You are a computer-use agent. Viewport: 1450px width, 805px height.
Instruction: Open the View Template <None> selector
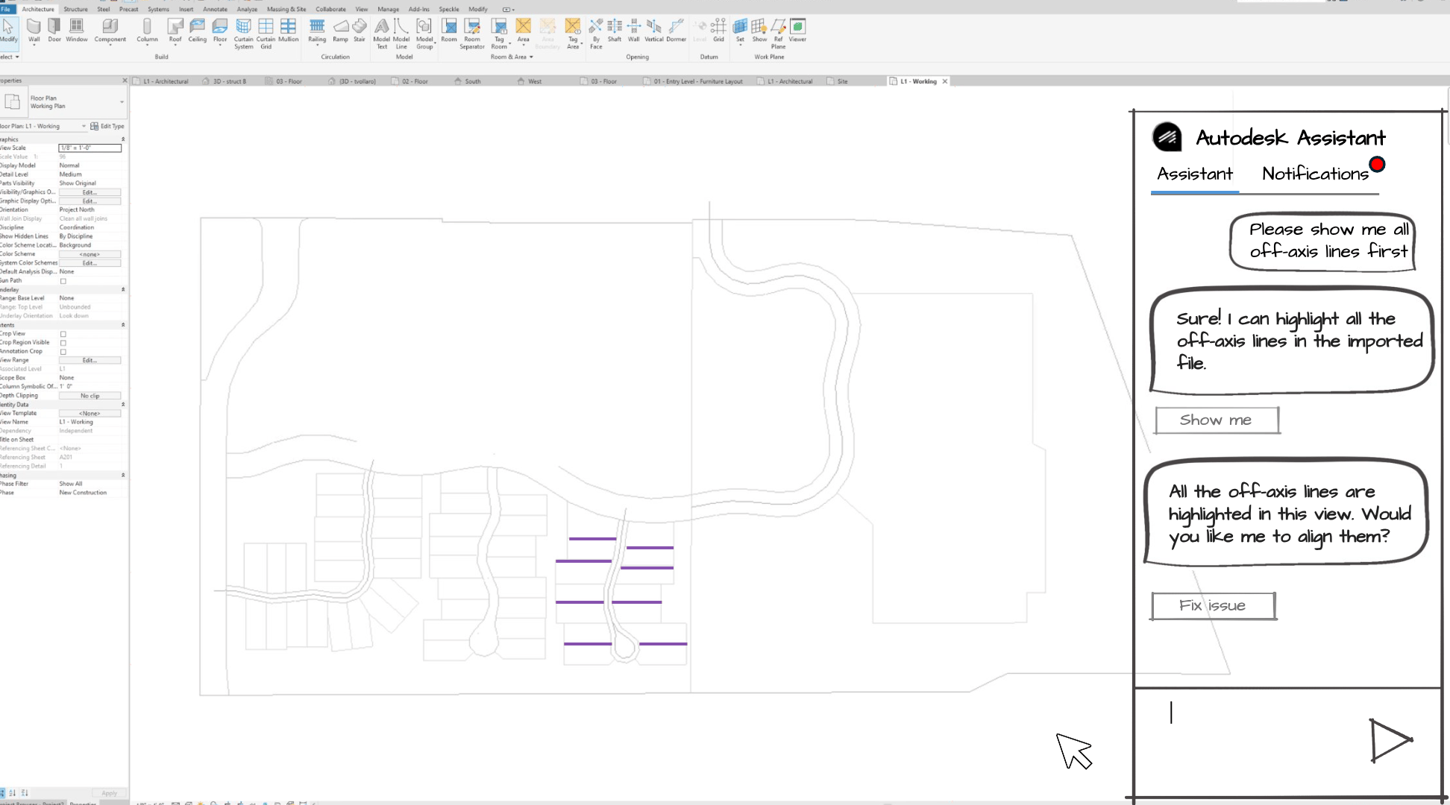90,413
